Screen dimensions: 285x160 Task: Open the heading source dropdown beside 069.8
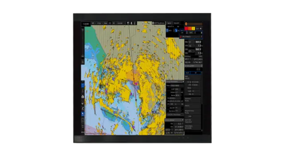pyautogui.click(x=191, y=42)
